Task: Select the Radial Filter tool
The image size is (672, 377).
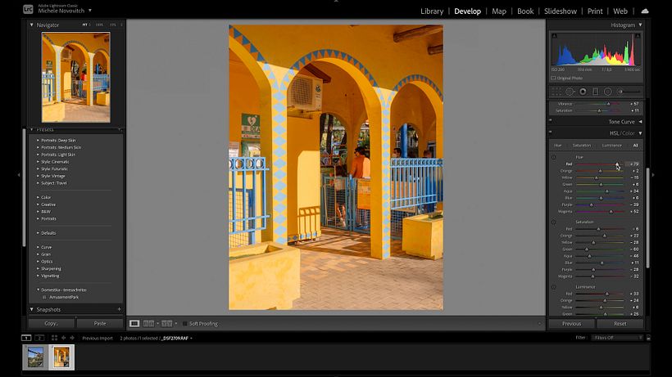Action: pos(608,92)
